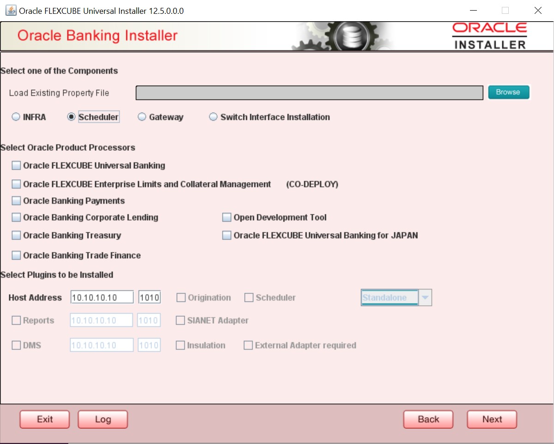The image size is (554, 444).
Task: Click the DMS port field
Action: pyautogui.click(x=149, y=345)
